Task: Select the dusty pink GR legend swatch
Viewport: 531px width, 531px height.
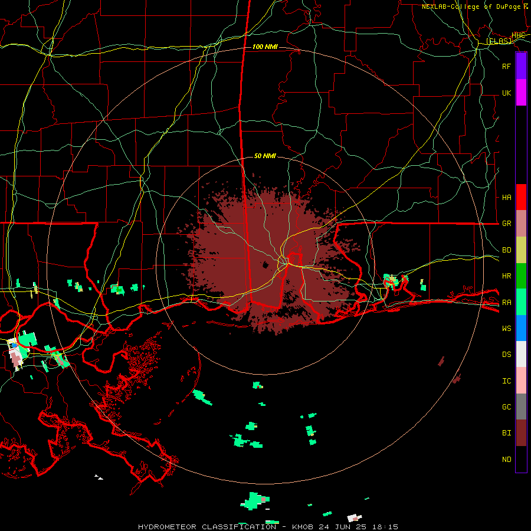Action: (521, 224)
